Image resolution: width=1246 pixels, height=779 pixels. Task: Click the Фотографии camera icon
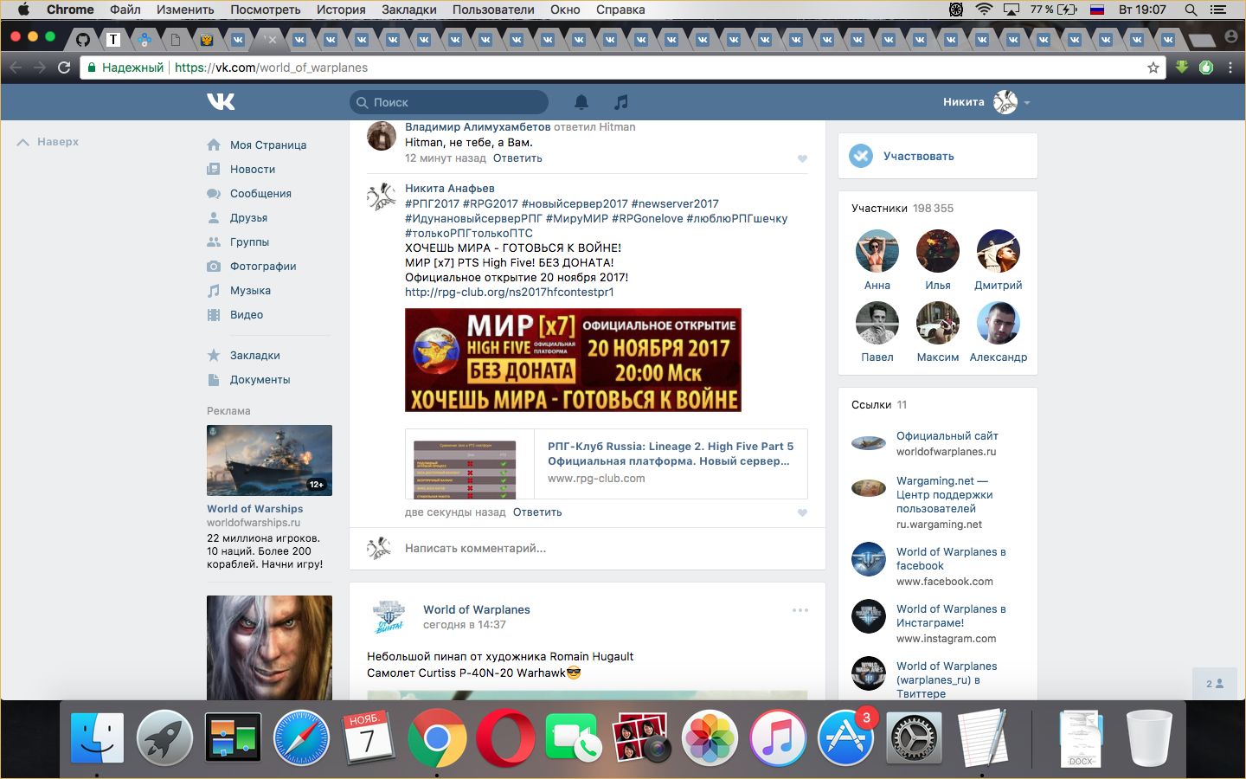(214, 266)
